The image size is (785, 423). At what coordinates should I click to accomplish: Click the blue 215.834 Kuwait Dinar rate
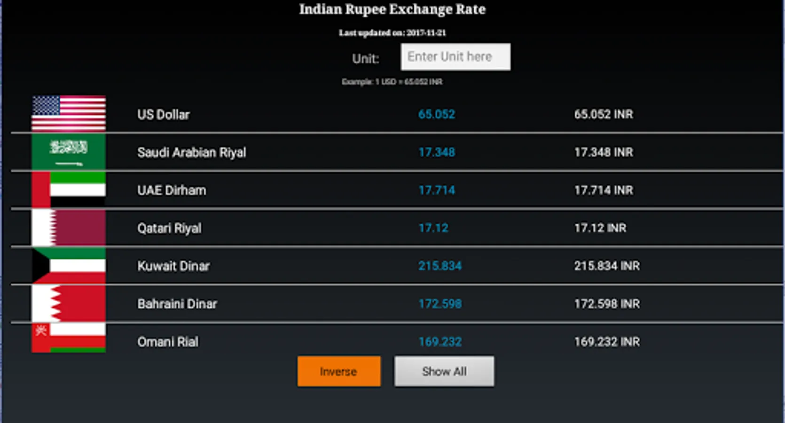coord(440,266)
